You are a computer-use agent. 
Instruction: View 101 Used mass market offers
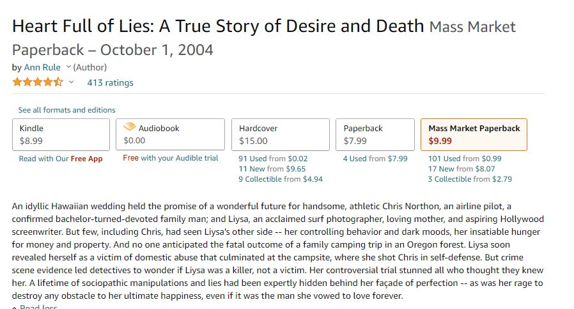coord(465,159)
